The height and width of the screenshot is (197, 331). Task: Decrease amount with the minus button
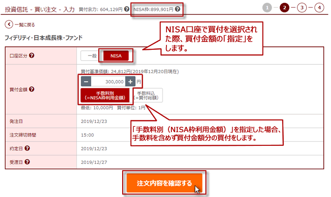[86, 81]
